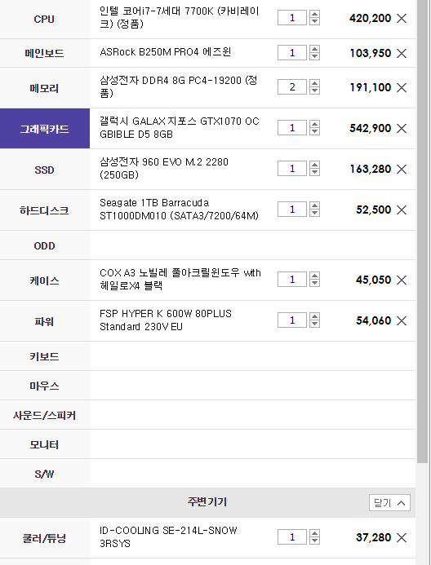Delete the ASRock B250M PRO4 mainboard entry
This screenshot has width=431, height=565.
coord(402,53)
